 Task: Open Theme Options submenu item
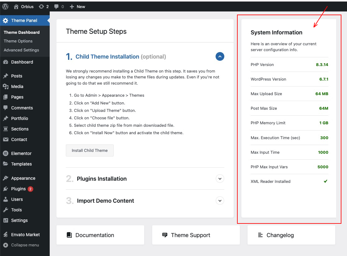(x=18, y=41)
